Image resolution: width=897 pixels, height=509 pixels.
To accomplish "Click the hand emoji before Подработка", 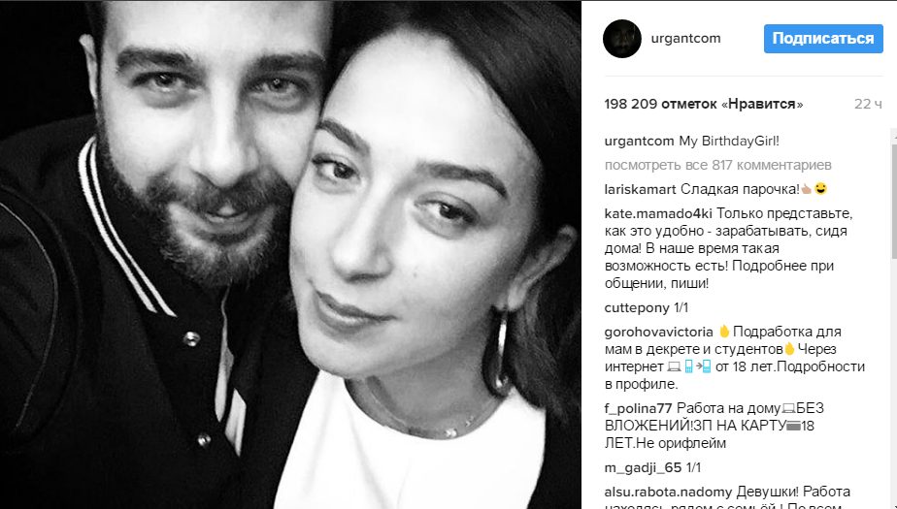I will (724, 332).
